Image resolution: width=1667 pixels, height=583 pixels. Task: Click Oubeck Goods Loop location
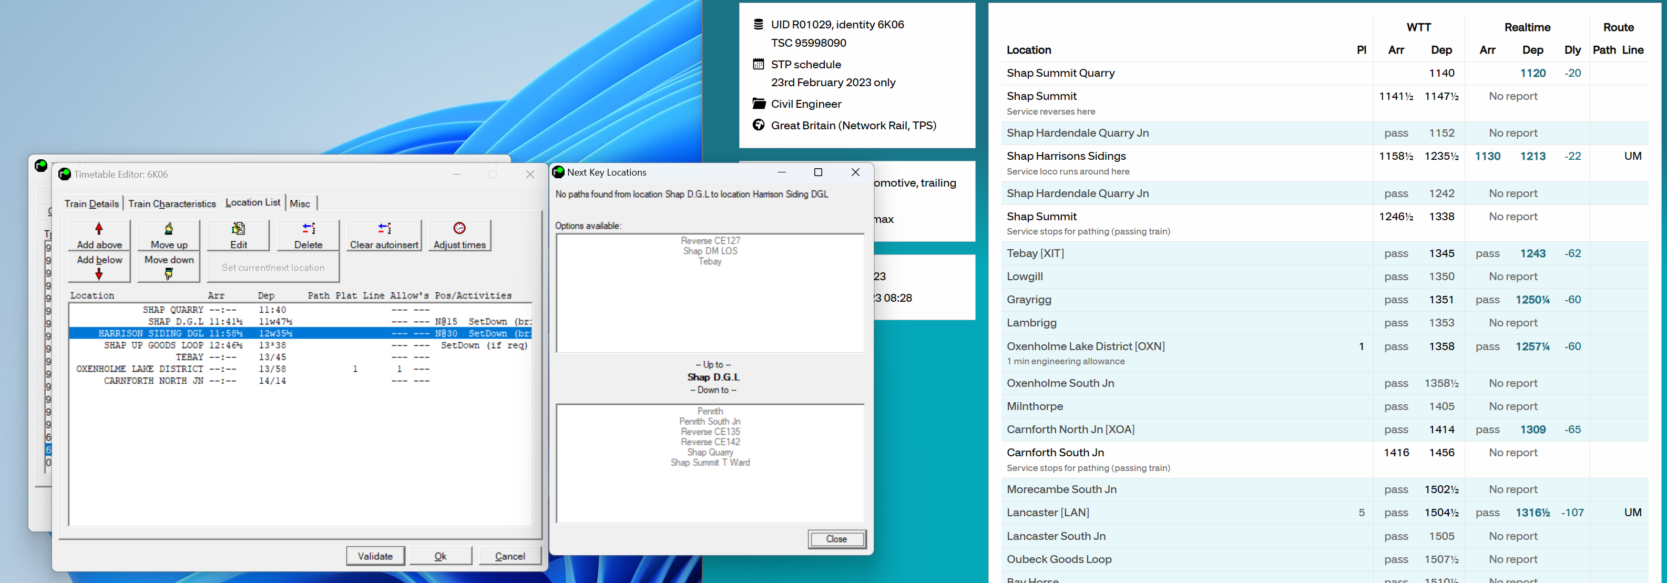tap(1059, 559)
